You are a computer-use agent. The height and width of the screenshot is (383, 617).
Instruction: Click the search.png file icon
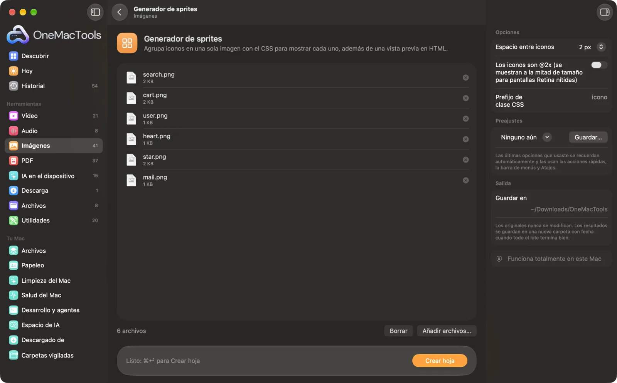131,78
